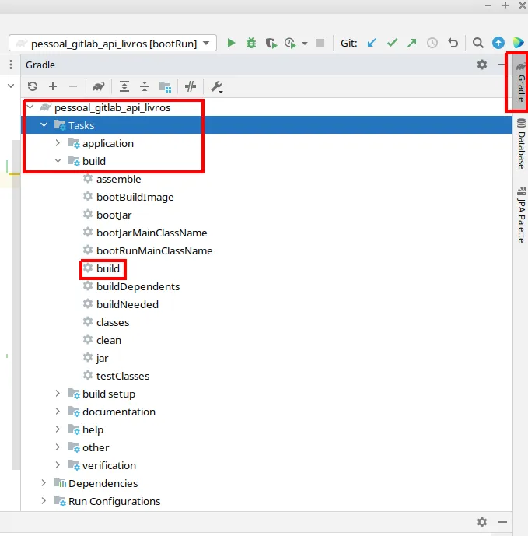Run the bootRun configuration with green play
This screenshot has height=536, width=528.
[x=232, y=43]
